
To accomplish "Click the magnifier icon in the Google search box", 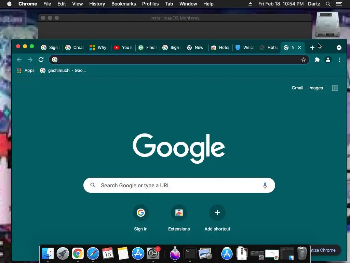I will (x=93, y=185).
